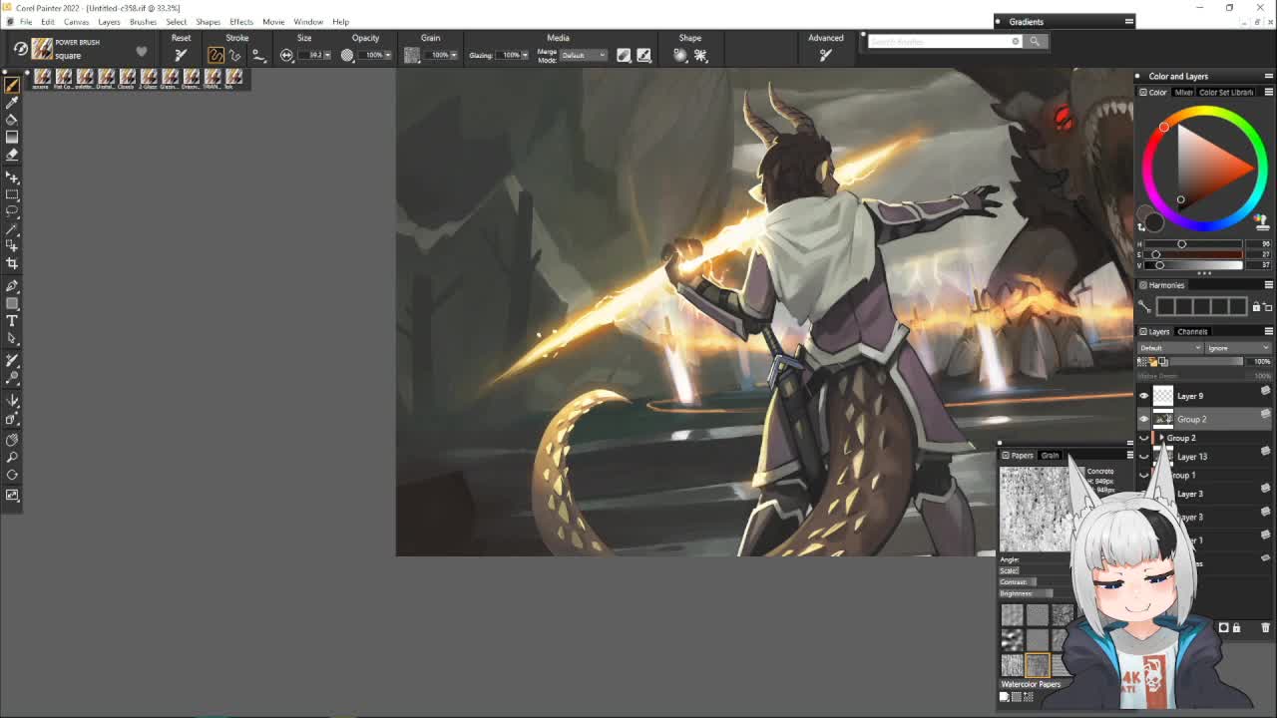Open the Opacity value dropdown
This screenshot has width=1277, height=718.
(390, 56)
